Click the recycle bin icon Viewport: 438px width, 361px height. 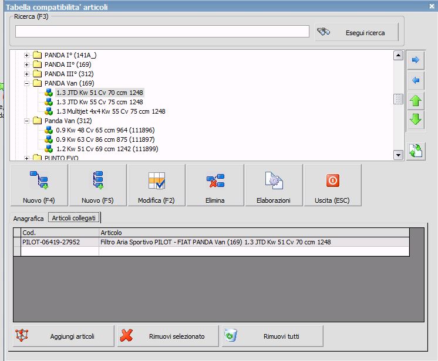(231, 335)
